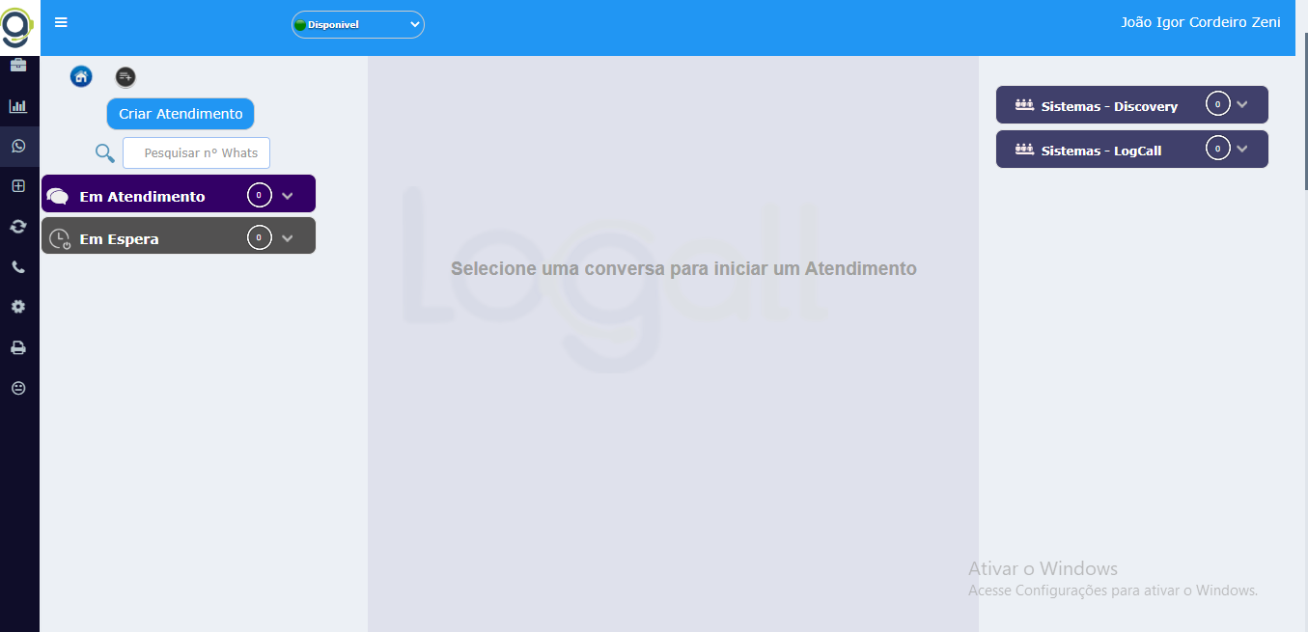Select the WhatsApp icon in the sidebar
Image resolution: width=1308 pixels, height=632 pixels.
[18, 147]
